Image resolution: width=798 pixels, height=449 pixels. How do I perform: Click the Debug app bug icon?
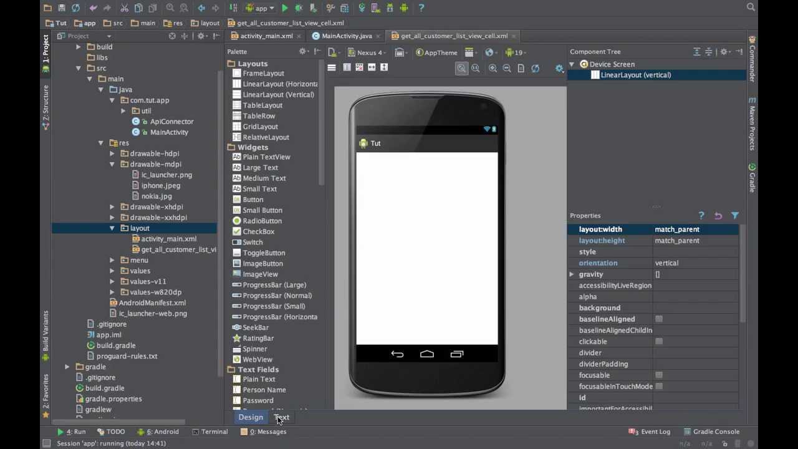click(299, 8)
